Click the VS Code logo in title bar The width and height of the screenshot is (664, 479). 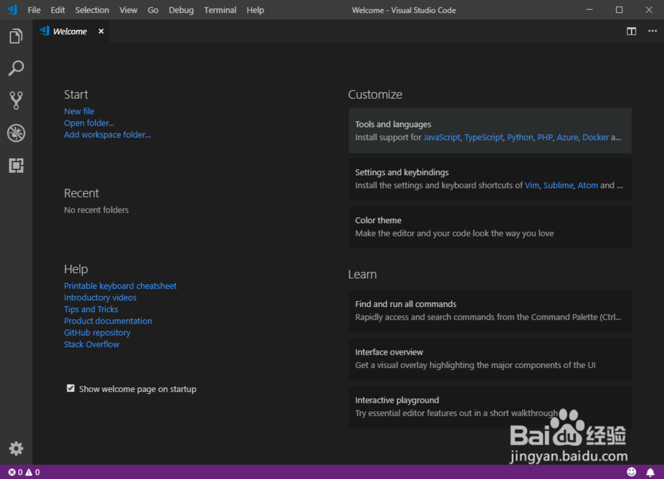12,10
